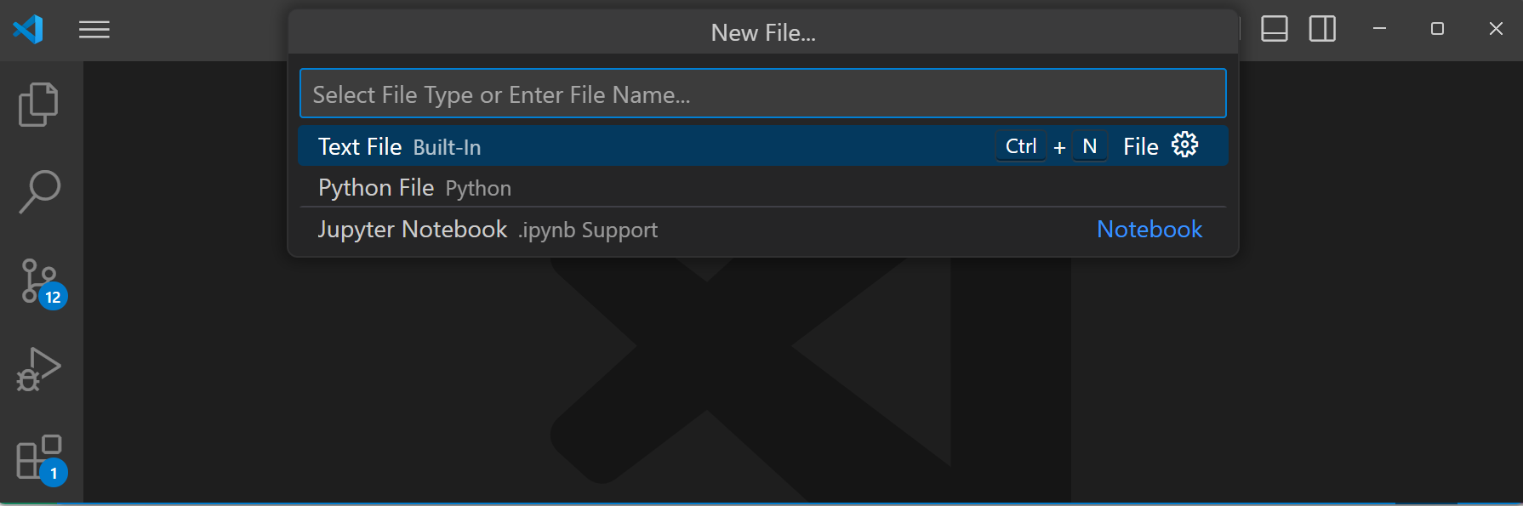Toggle the bottom panel layout icon

pyautogui.click(x=1274, y=29)
